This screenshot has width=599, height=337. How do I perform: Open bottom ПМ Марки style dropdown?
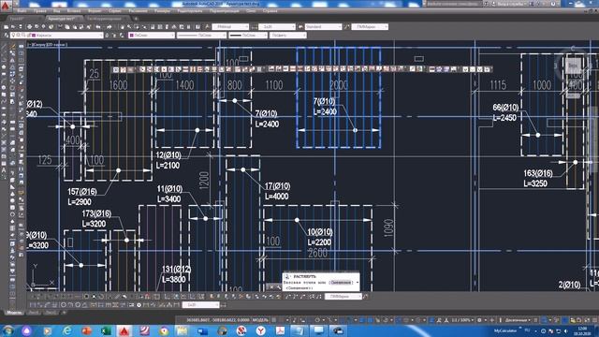343,297
